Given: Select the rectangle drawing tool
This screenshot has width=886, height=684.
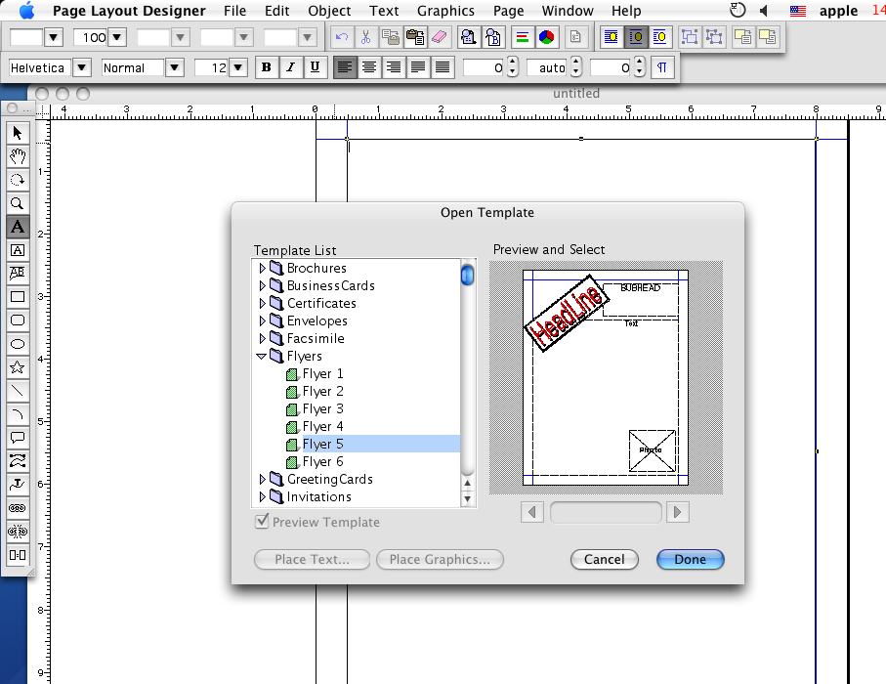Looking at the screenshot, I should [x=17, y=296].
